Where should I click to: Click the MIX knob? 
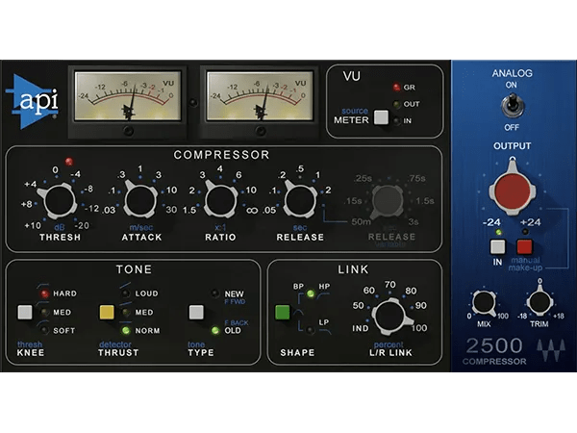click(x=484, y=303)
